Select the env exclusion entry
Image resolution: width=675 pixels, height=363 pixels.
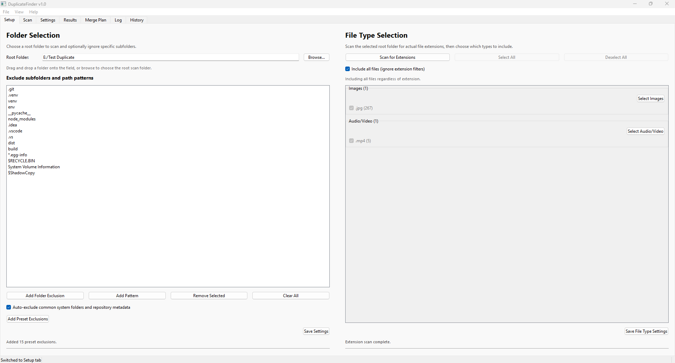point(168,107)
